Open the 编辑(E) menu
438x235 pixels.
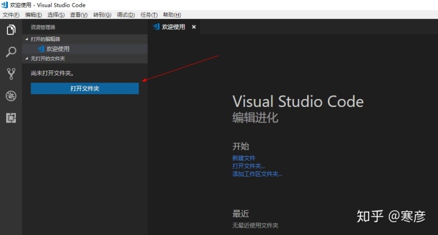tap(33, 15)
